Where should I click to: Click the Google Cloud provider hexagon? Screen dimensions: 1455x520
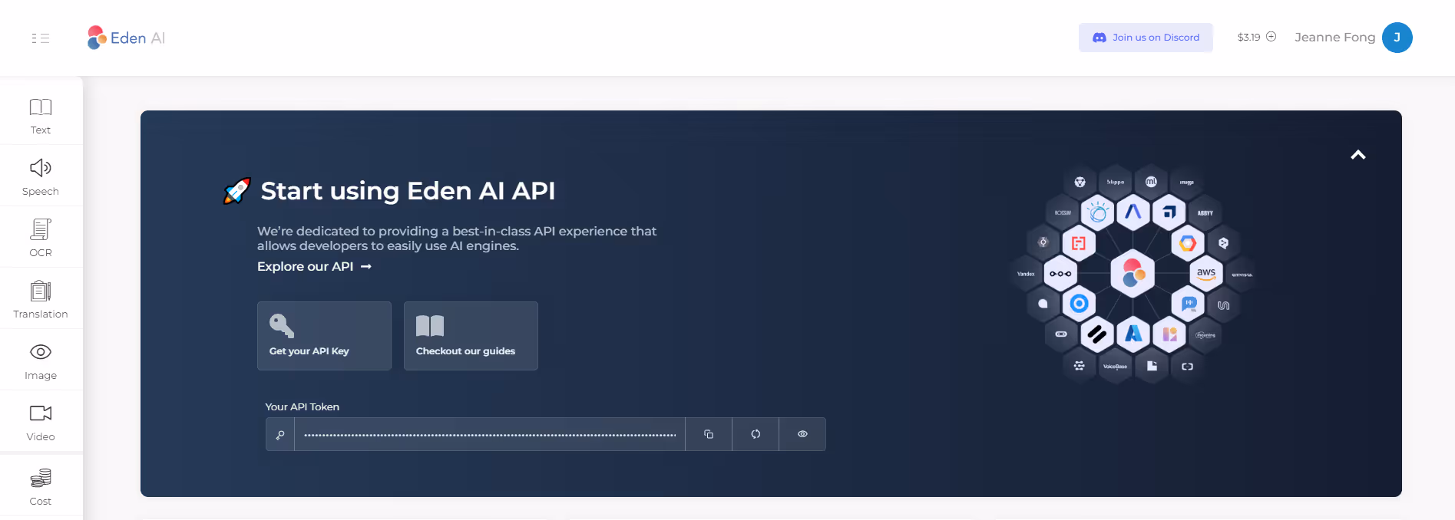point(1188,243)
